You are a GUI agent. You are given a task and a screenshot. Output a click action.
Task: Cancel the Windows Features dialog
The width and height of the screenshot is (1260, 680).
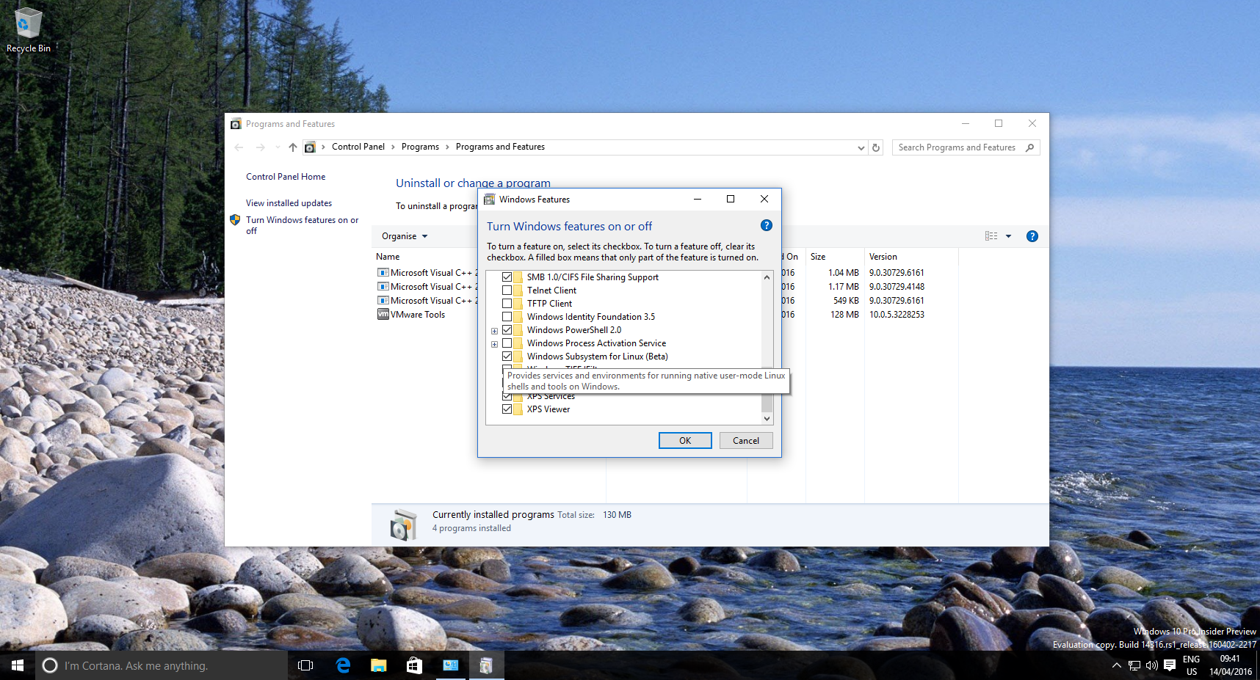coord(746,440)
